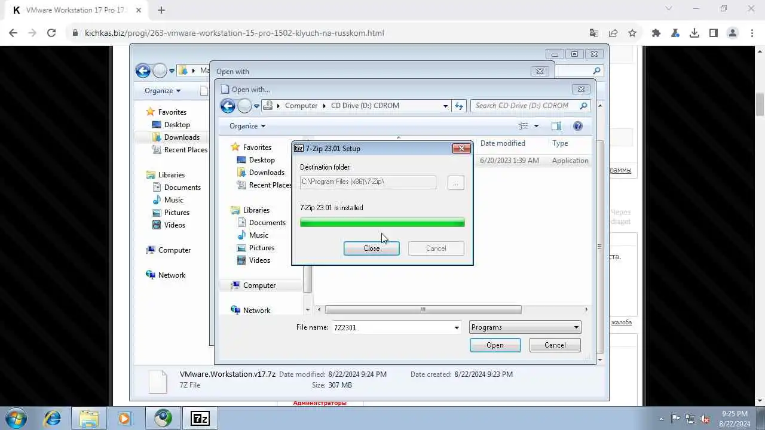Click the green installation progress bar
This screenshot has height=430, width=765.
point(382,223)
